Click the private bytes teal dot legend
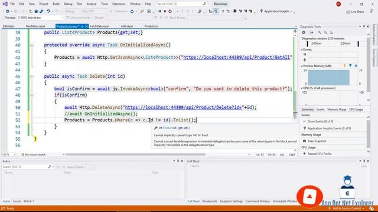 coord(356,65)
